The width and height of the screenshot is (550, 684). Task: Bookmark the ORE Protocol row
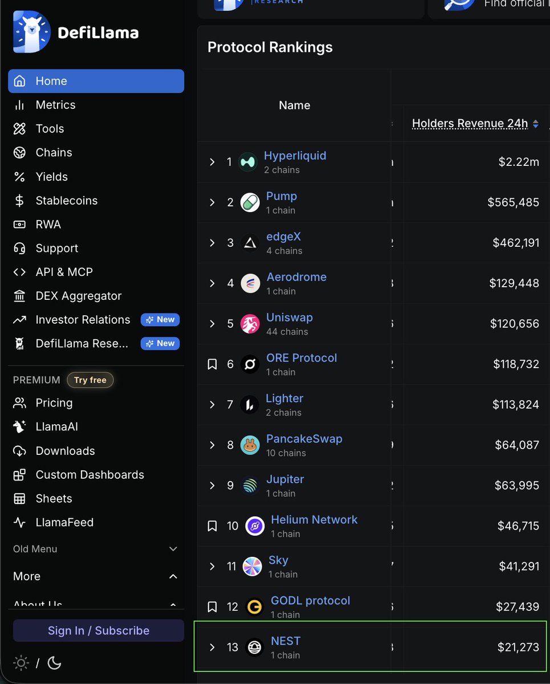pyautogui.click(x=212, y=364)
